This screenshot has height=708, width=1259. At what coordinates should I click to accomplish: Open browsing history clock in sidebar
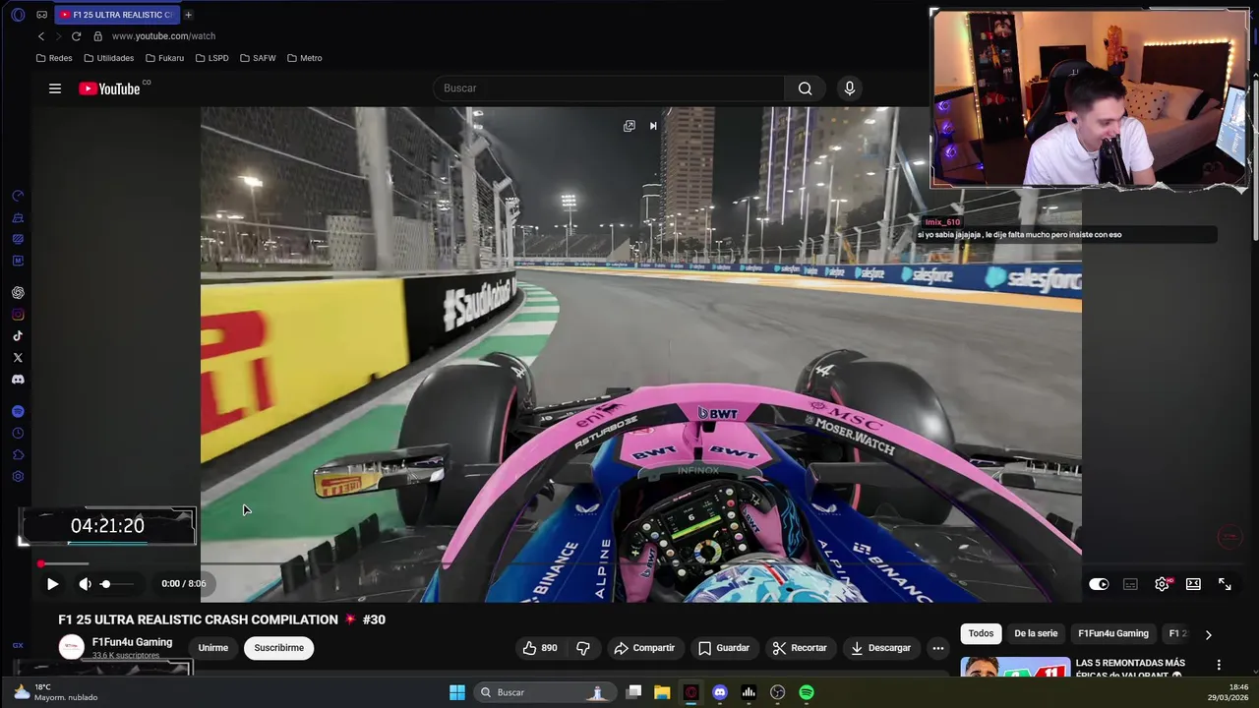click(18, 434)
